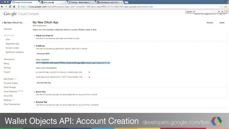
Task: Open Compute Engine in the sidebar
Action: (11, 83)
